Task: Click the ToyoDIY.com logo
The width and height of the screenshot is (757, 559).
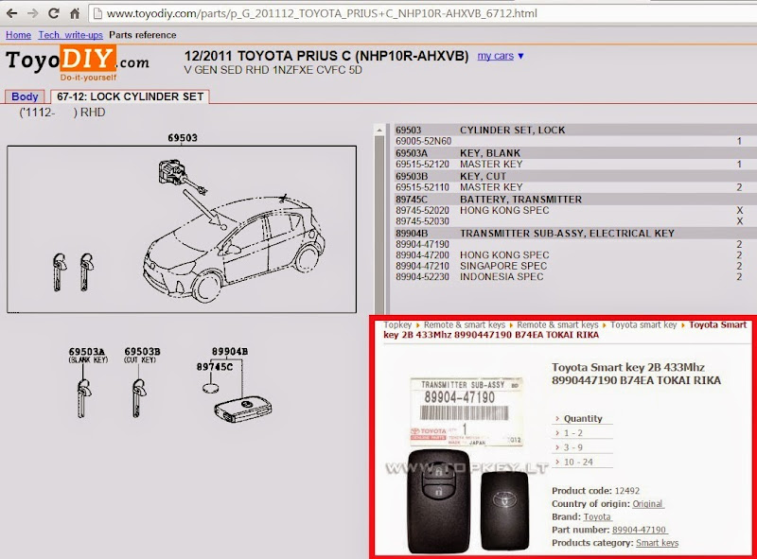Action: coord(78,62)
